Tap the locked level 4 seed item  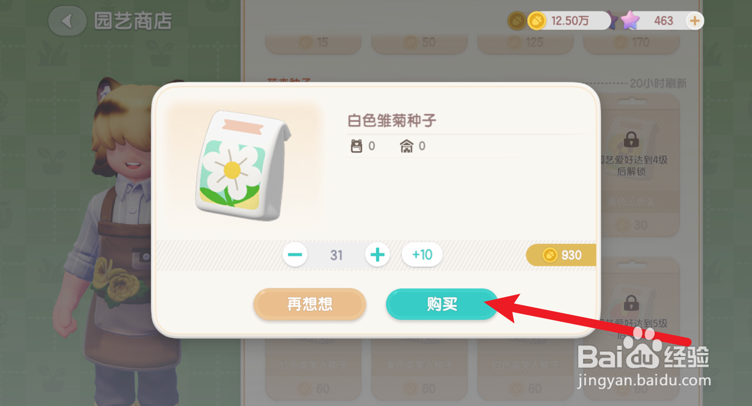pyautogui.click(x=640, y=165)
